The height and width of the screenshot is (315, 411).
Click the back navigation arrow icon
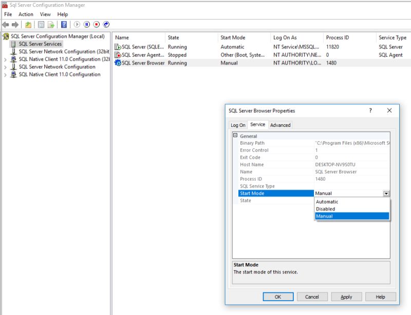pos(5,24)
